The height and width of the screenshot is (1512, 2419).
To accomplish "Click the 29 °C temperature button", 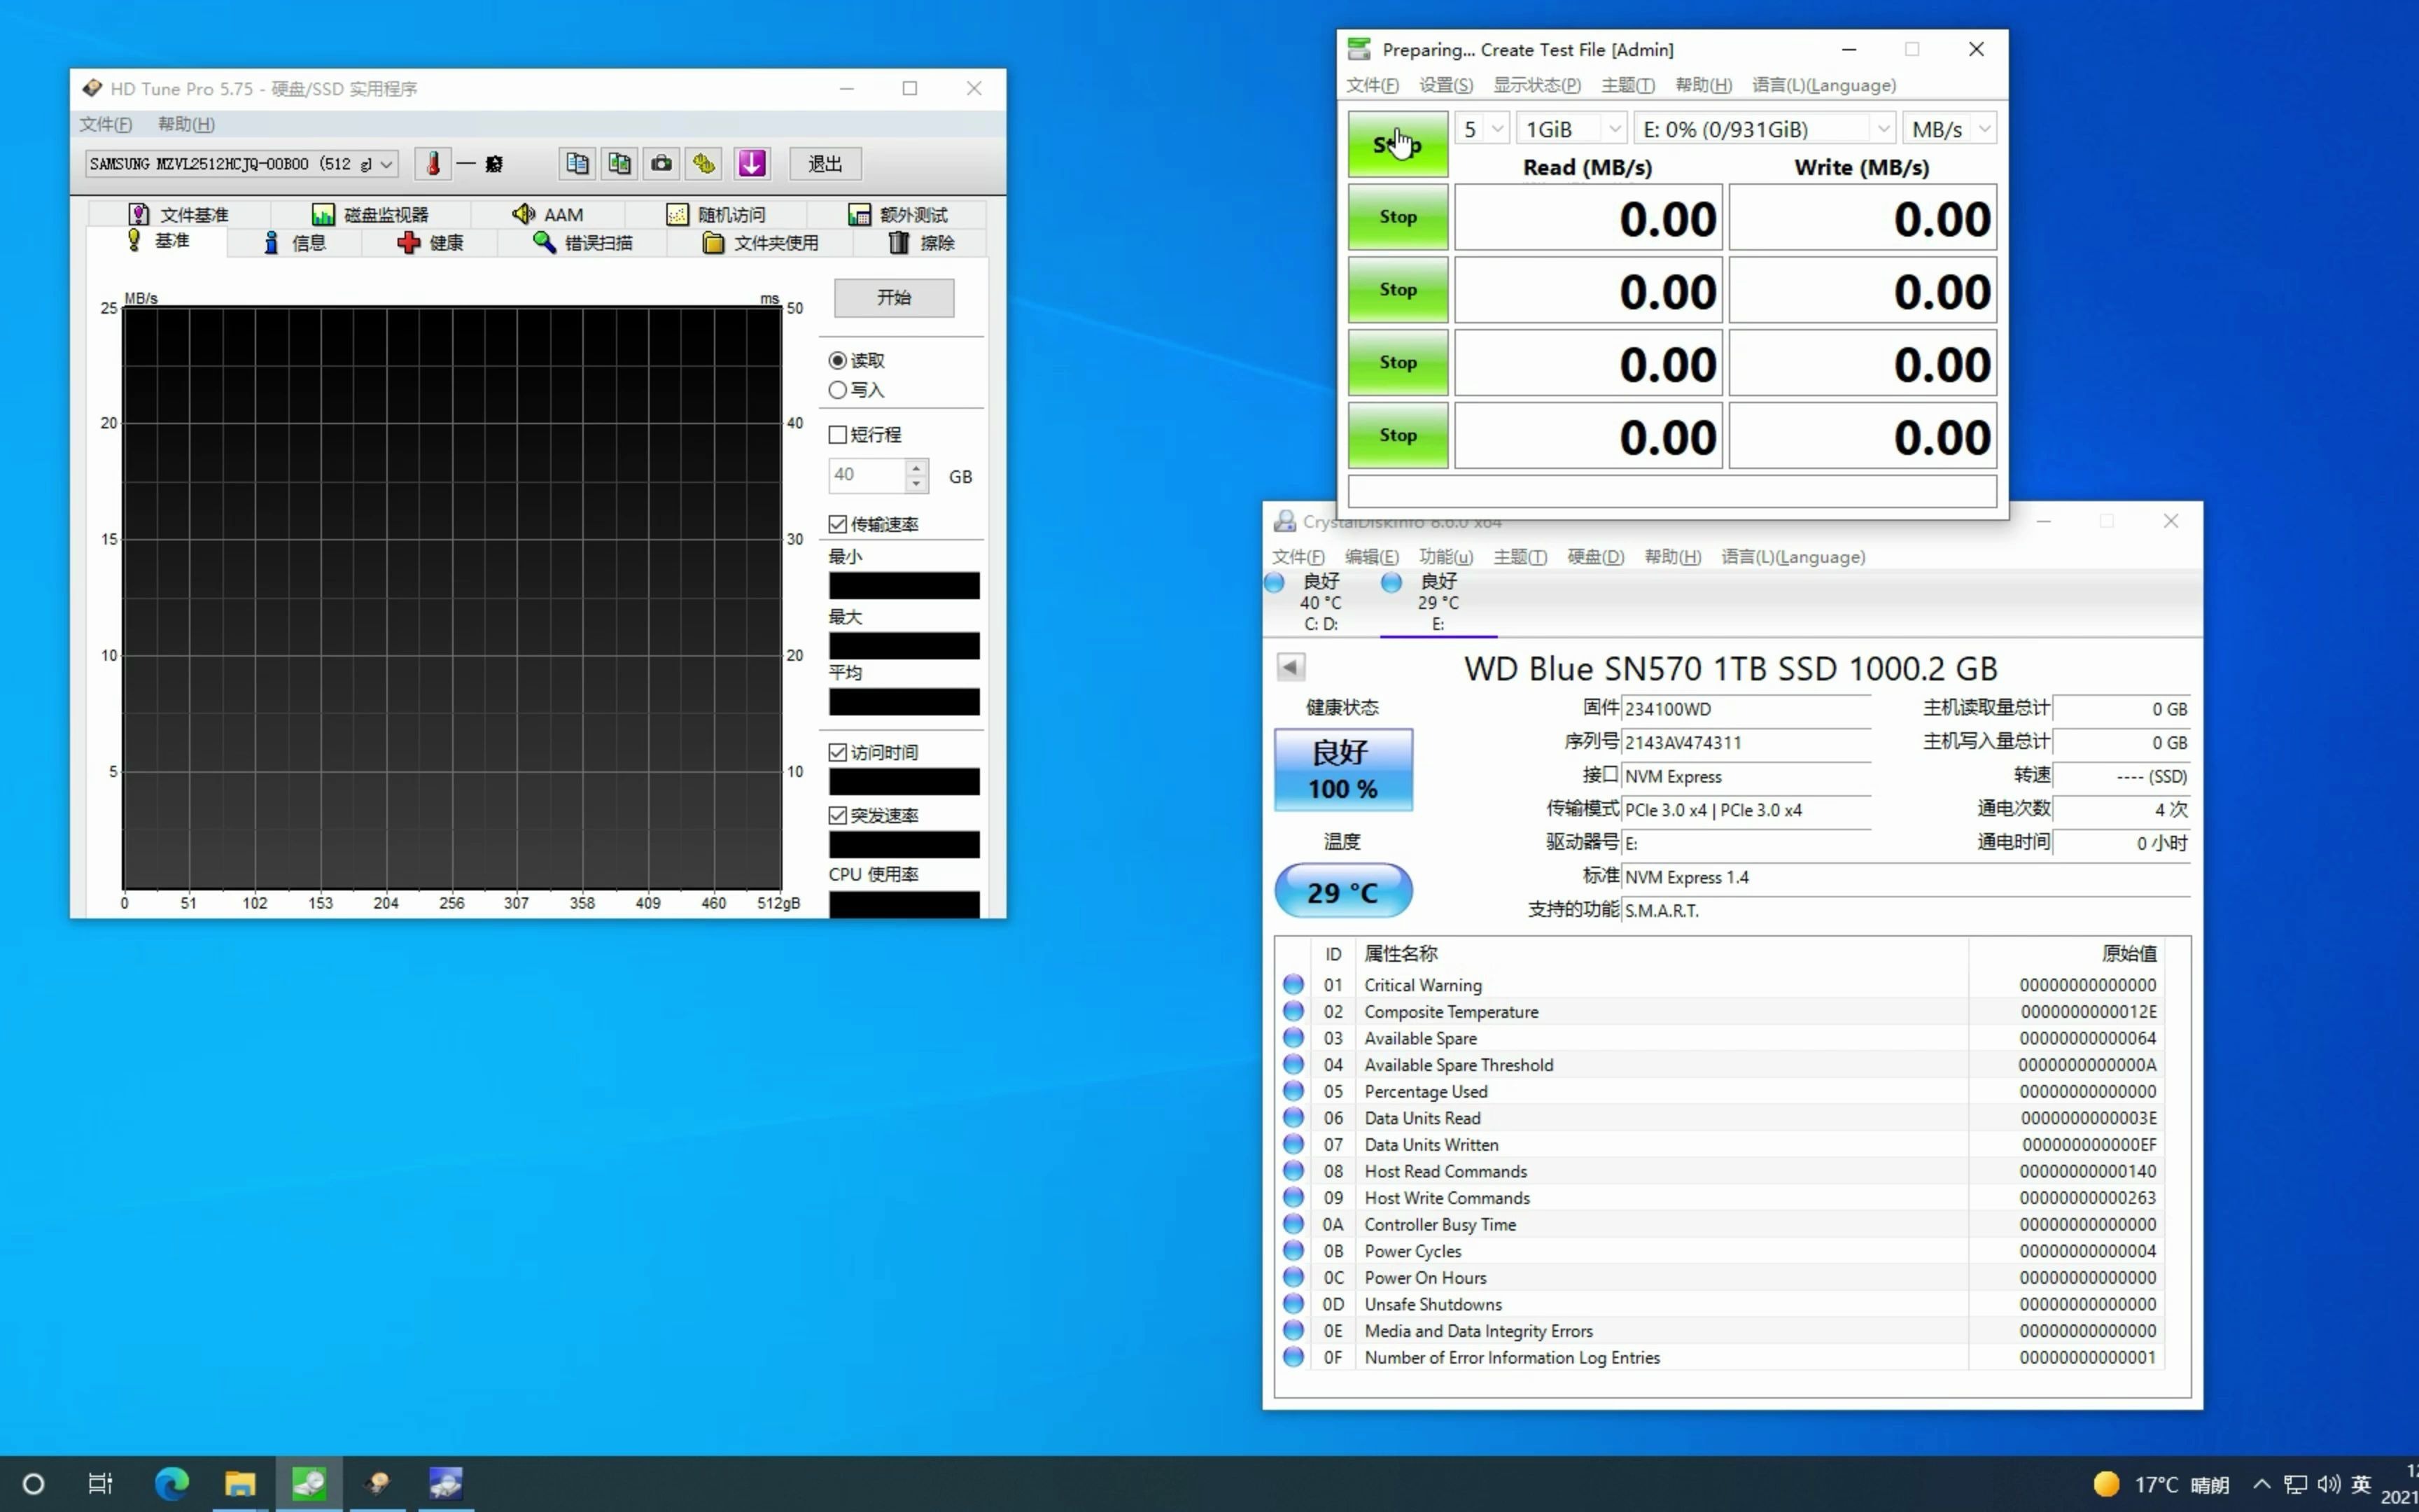I will point(1342,891).
